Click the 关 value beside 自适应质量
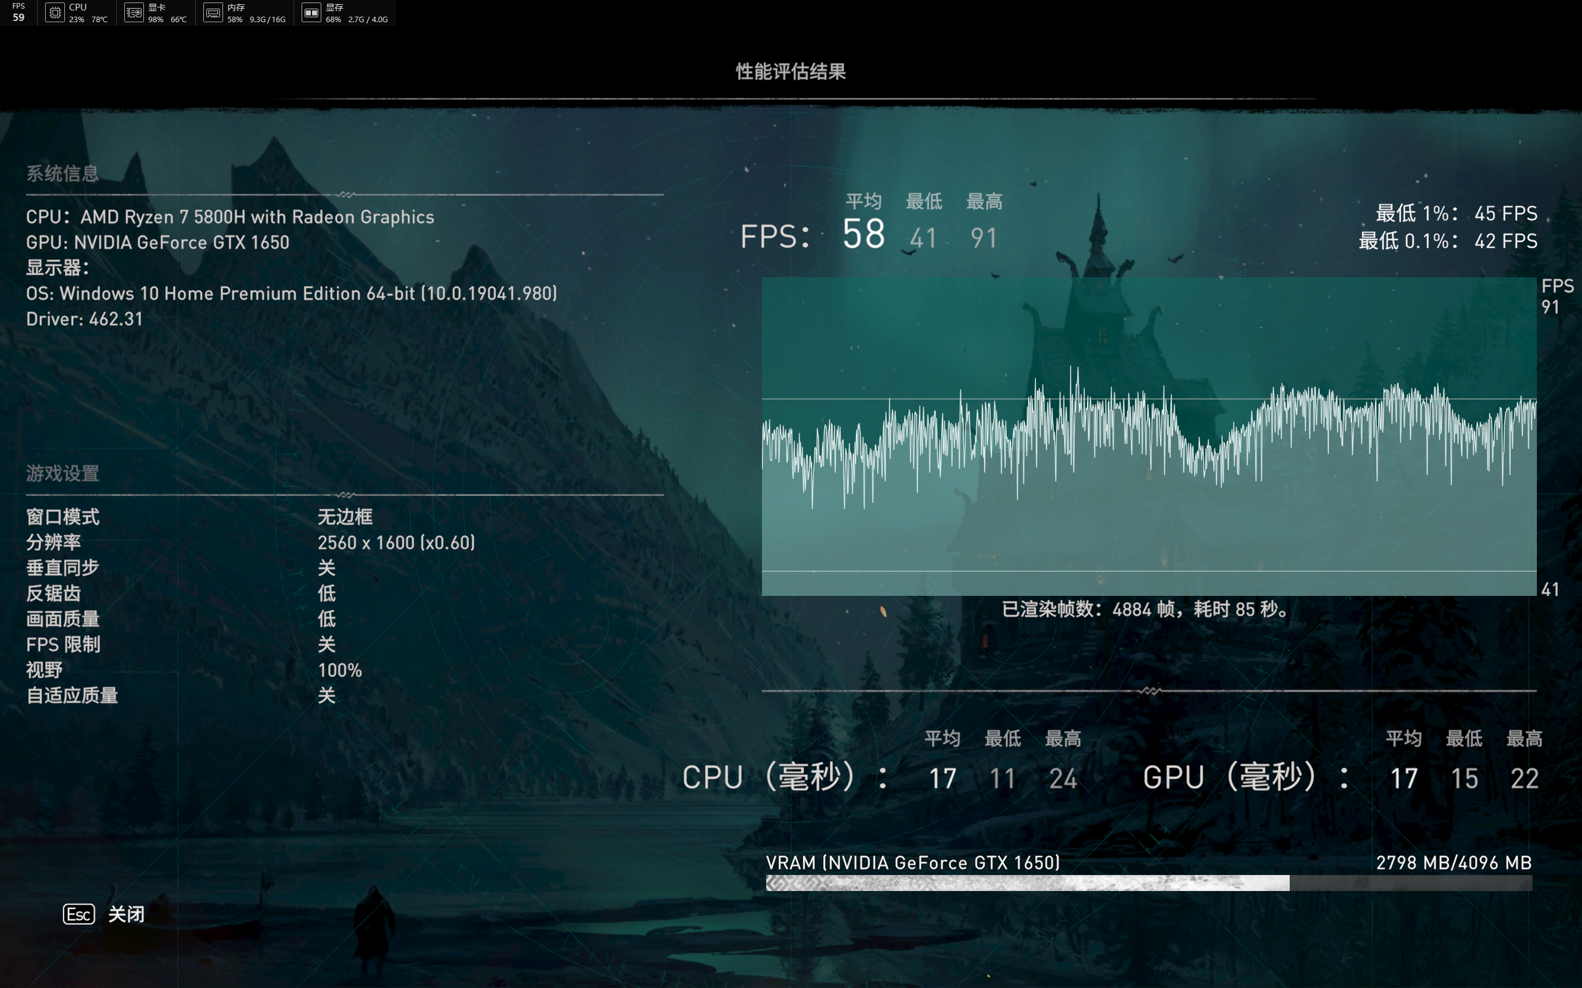The image size is (1582, 988). (327, 695)
